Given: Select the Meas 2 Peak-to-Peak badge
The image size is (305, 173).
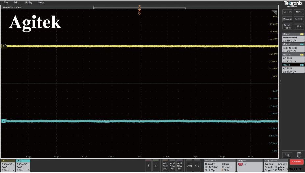Looking at the screenshot, I should (x=293, y=48).
